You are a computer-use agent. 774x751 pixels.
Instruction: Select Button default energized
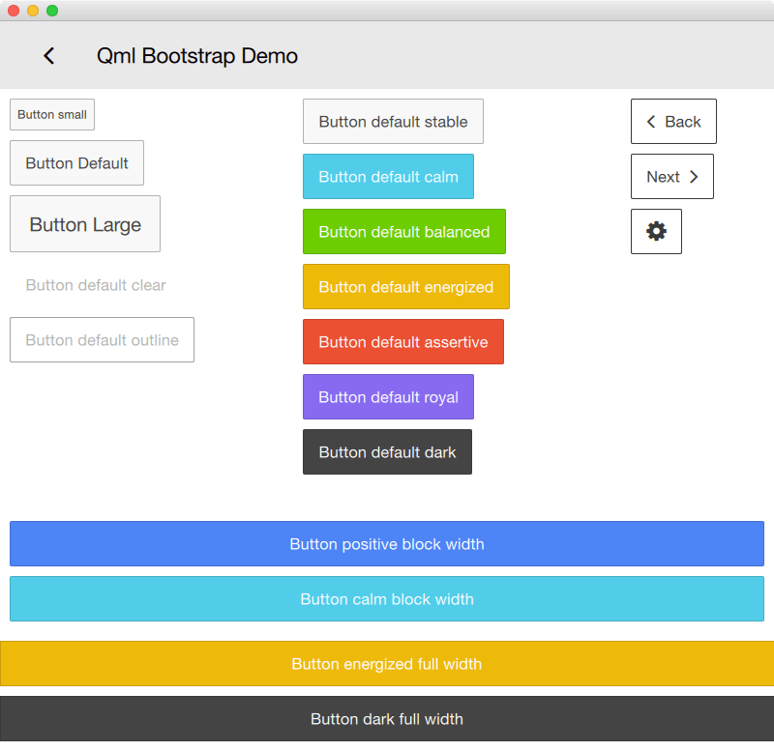tap(405, 286)
